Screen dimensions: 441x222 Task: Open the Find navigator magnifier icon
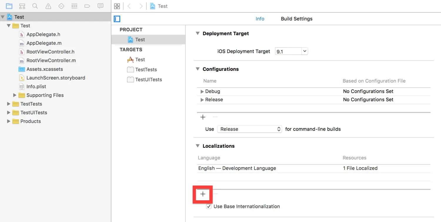tap(35, 6)
